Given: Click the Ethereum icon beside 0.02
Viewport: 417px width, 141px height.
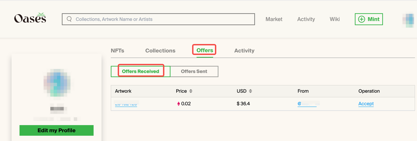Looking at the screenshot, I should point(179,104).
